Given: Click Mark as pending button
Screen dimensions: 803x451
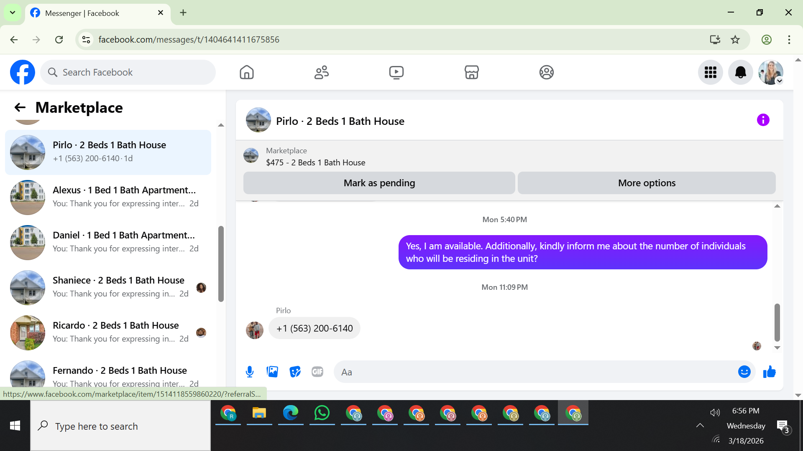Looking at the screenshot, I should pyautogui.click(x=379, y=183).
